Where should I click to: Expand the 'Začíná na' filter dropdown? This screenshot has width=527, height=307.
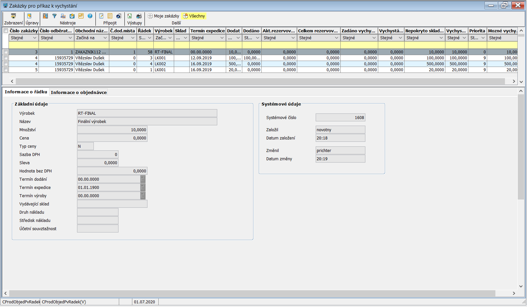pyautogui.click(x=105, y=38)
